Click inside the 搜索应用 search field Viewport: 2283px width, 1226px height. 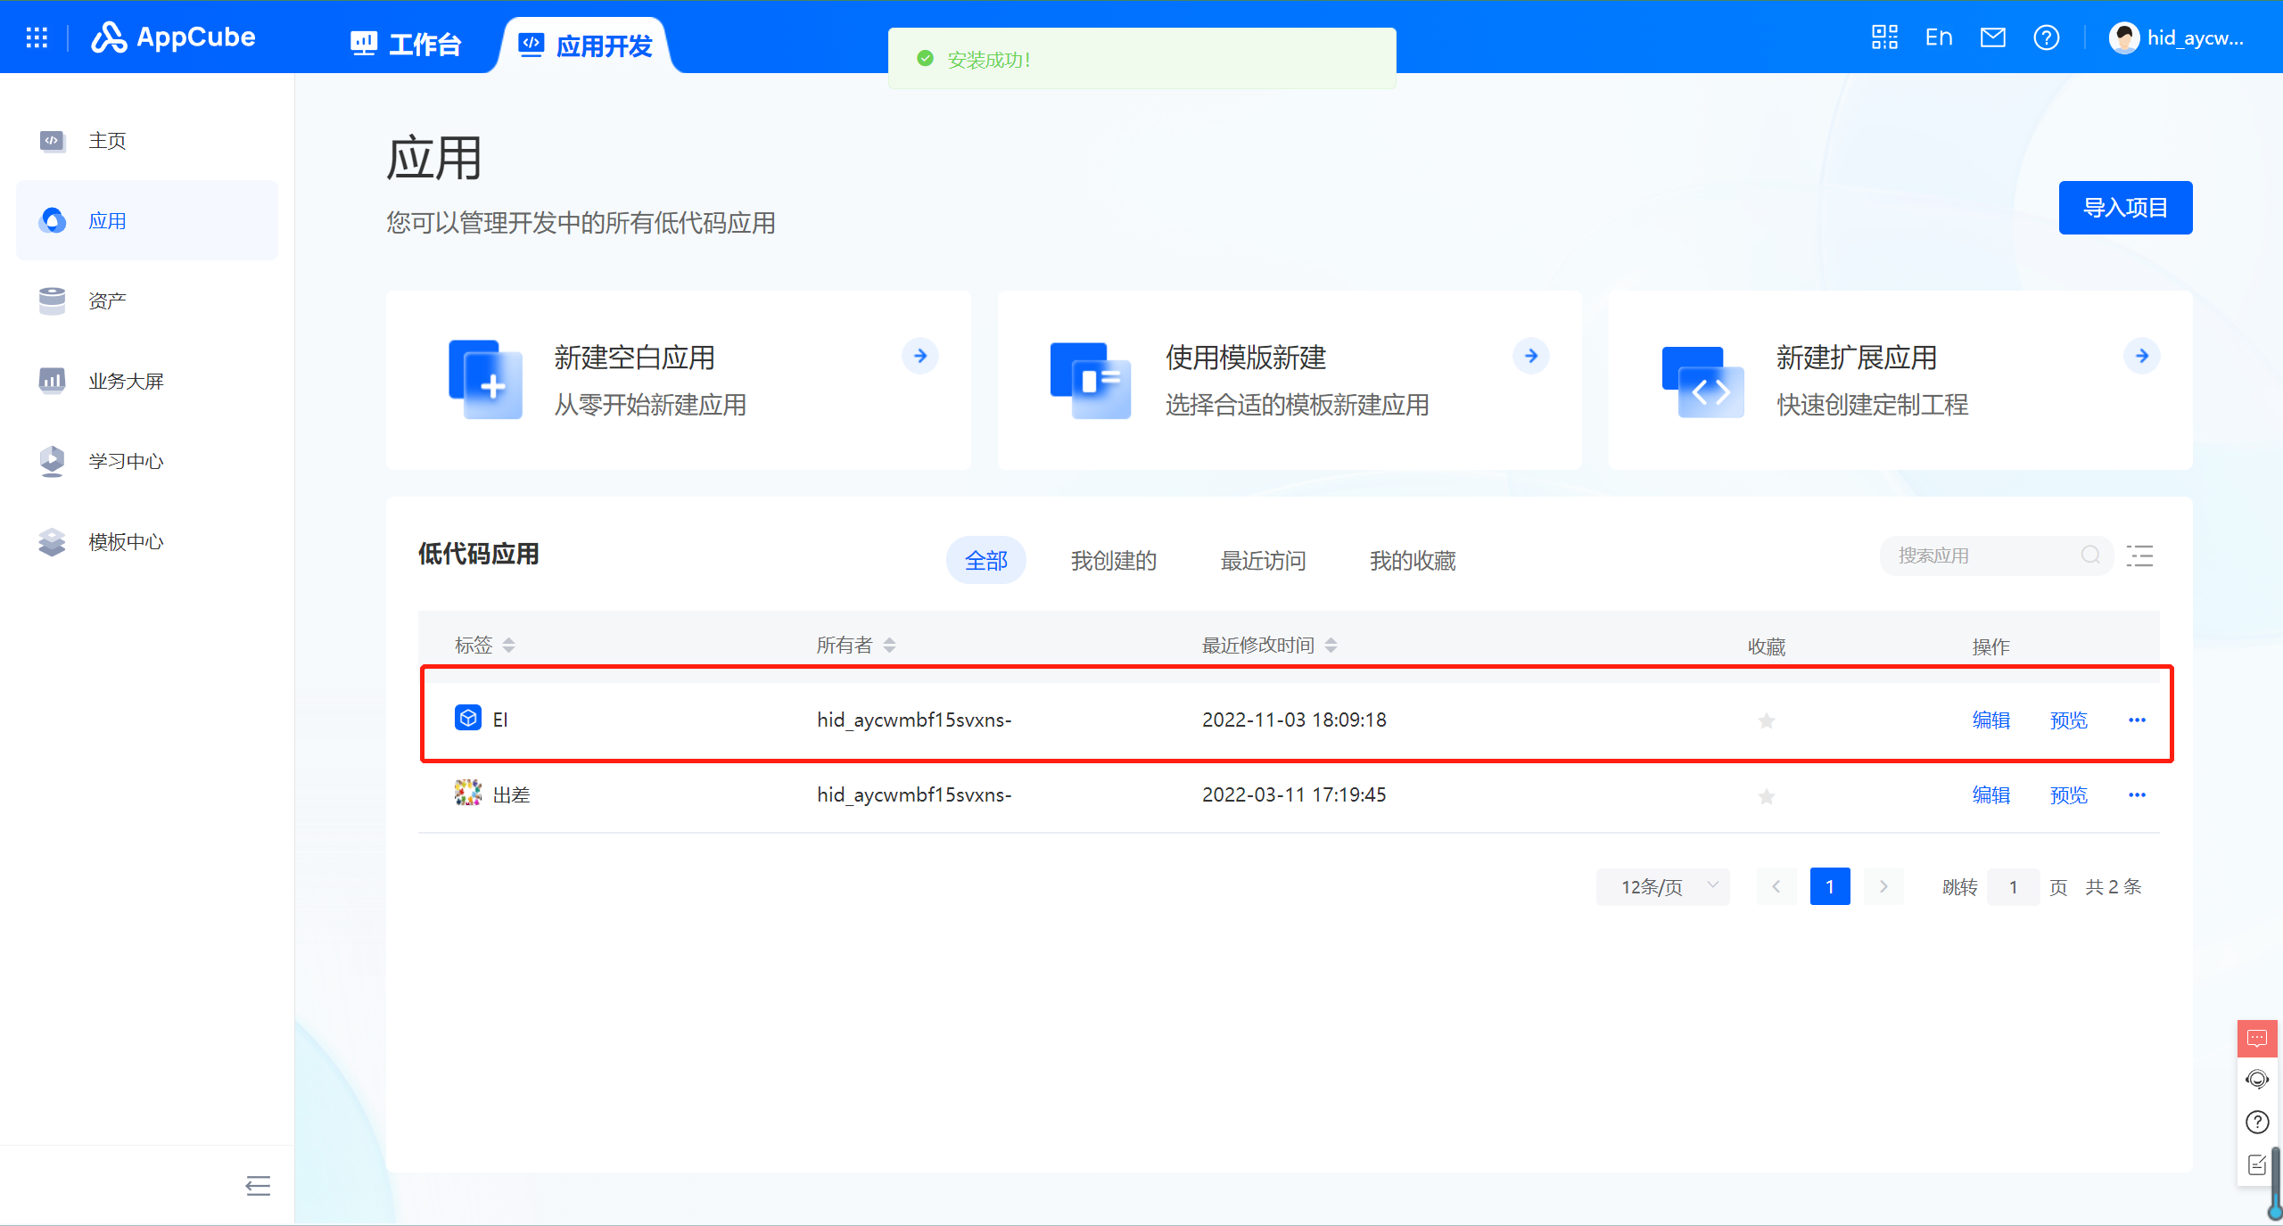coord(1980,555)
